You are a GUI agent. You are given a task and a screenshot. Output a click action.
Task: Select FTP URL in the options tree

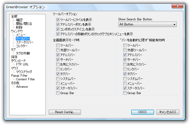click(22, 64)
